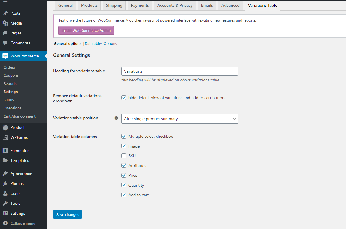
Task: Click the Elementor icon in sidebar
Action: [x=5, y=151]
